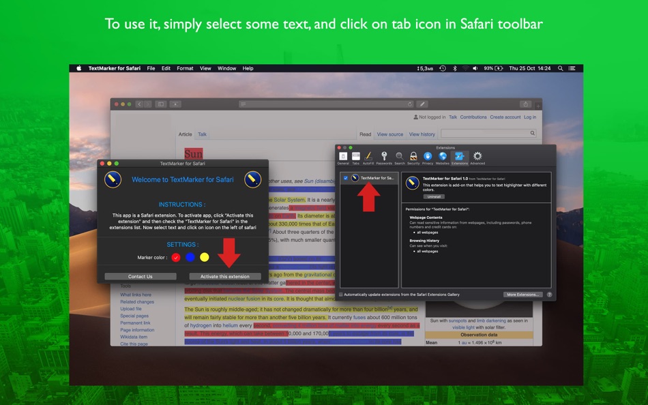Screen dimensions: 648x405
Task: Open What links here sidebar link
Action: click(136, 295)
